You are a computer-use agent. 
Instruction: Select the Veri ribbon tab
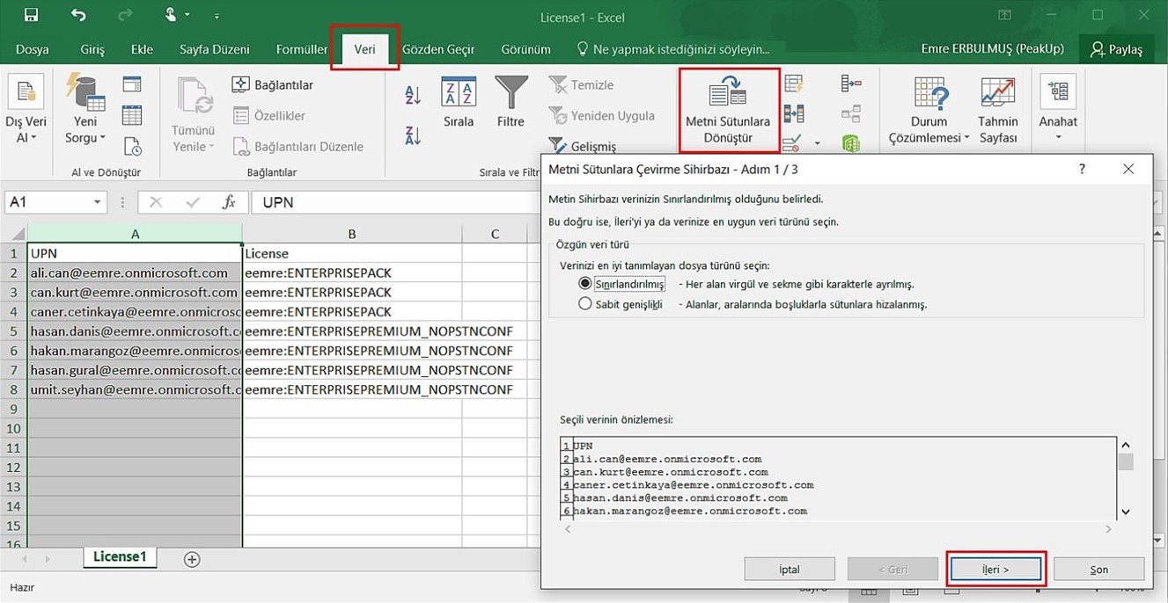pyautogui.click(x=364, y=49)
